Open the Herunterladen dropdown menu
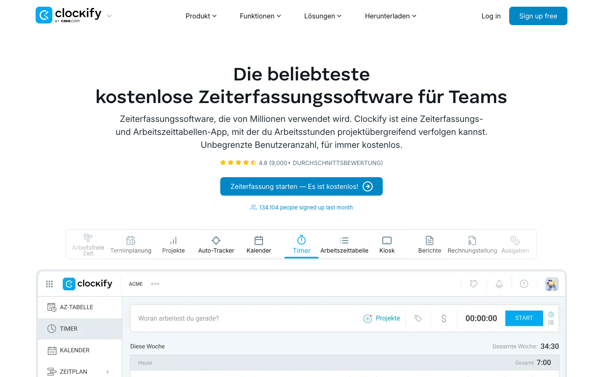Viewport: 603px width, 377px height. point(391,16)
